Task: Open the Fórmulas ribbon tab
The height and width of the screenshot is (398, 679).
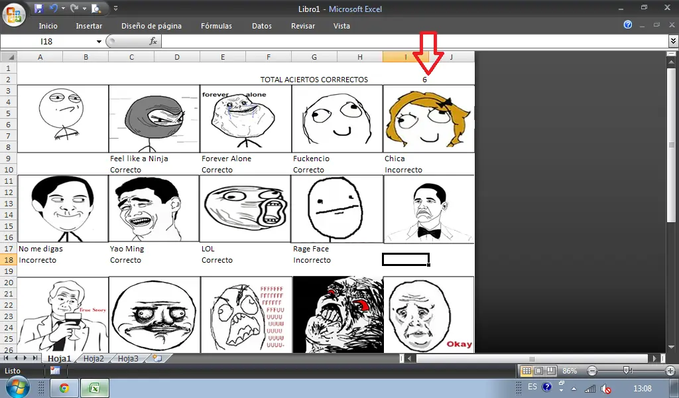Action: (216, 26)
